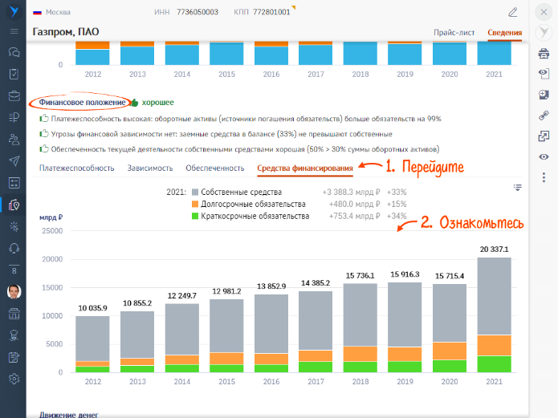Image resolution: width=558 pixels, height=418 pixels.
Task: Click the bird logo in the dark sidebar
Action: 14,11
